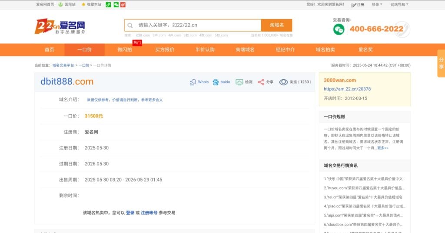The width and height of the screenshot is (445, 233).
Task: Click the 注册帐号 link in trade notice
Action: pyautogui.click(x=149, y=213)
